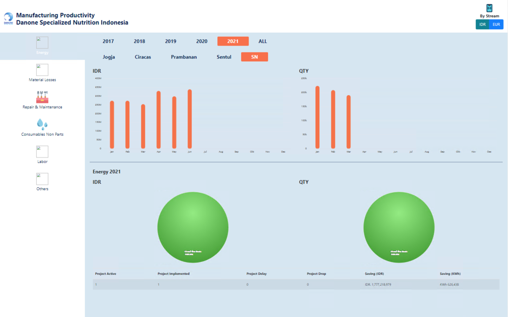Click 'Danone Specialized Nutrition Indonesia' subtitle
The image size is (508, 317).
coord(72,23)
